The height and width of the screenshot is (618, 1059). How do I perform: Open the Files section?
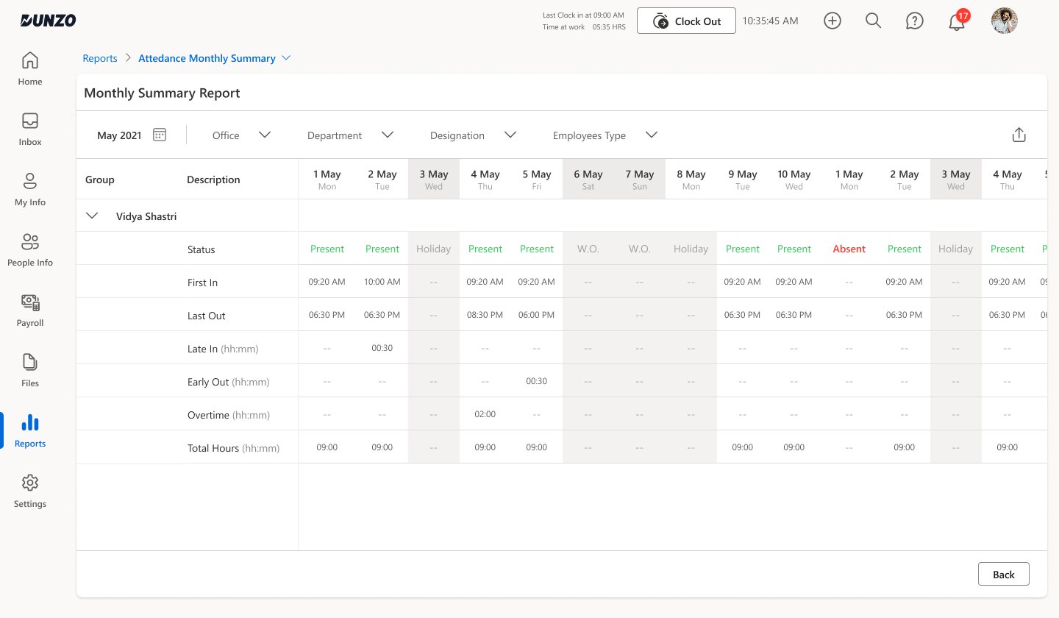coord(29,370)
